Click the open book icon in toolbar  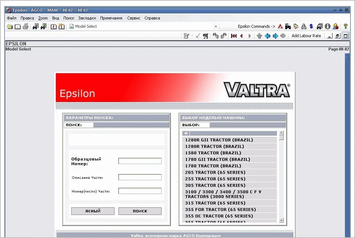pyautogui.click(x=17, y=27)
